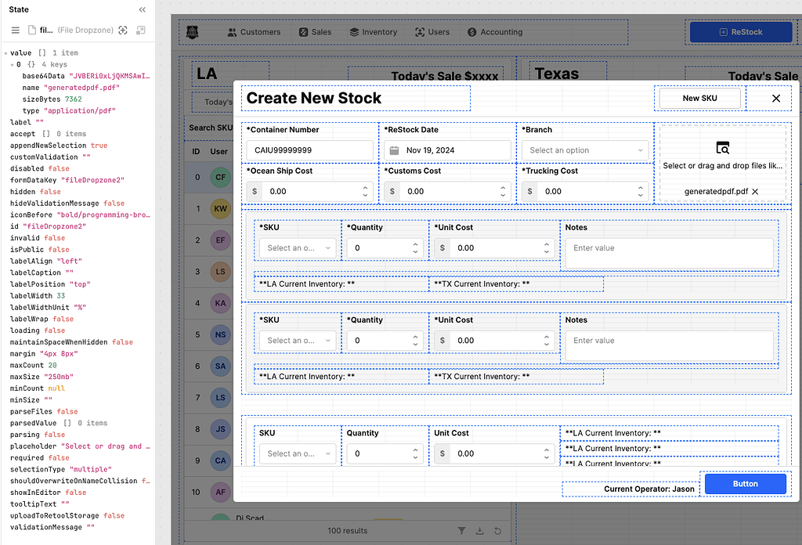
Task: Open the first SKU select dropdown
Action: (x=296, y=247)
